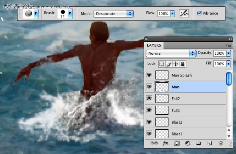Click the brush size 13 preview
Image resolution: width=236 pixels, height=154 pixels.
(x=63, y=14)
